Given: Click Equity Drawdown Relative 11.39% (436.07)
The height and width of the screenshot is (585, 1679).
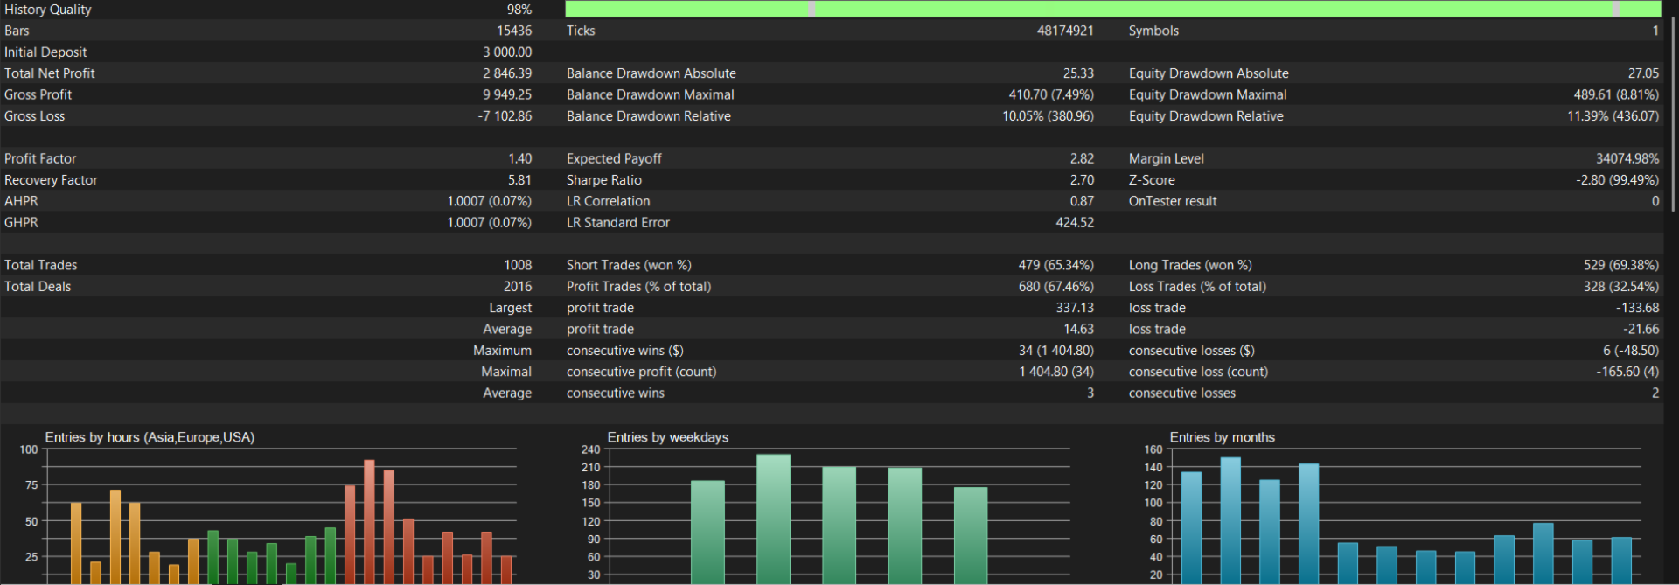Looking at the screenshot, I should (x=1613, y=116).
